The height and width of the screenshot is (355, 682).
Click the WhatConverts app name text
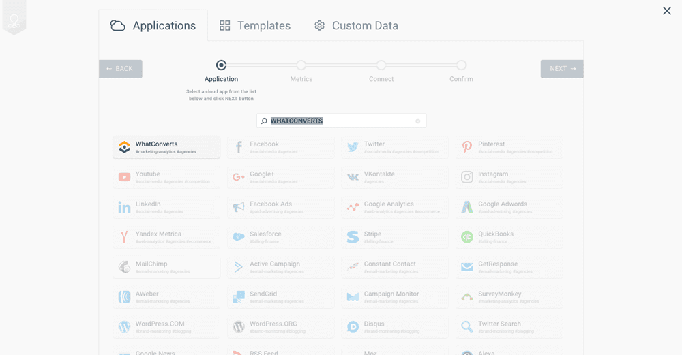pos(157,144)
